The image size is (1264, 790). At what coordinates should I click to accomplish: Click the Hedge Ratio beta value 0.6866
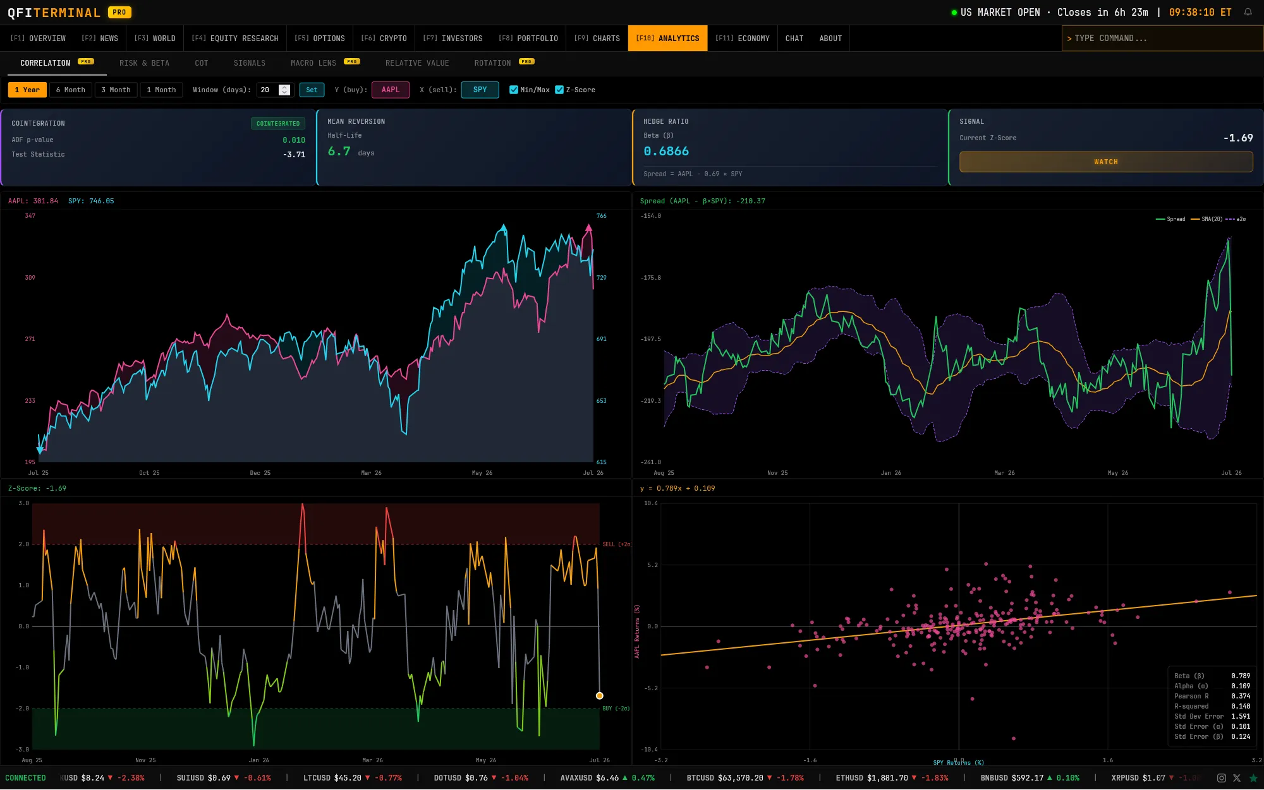tap(666, 152)
